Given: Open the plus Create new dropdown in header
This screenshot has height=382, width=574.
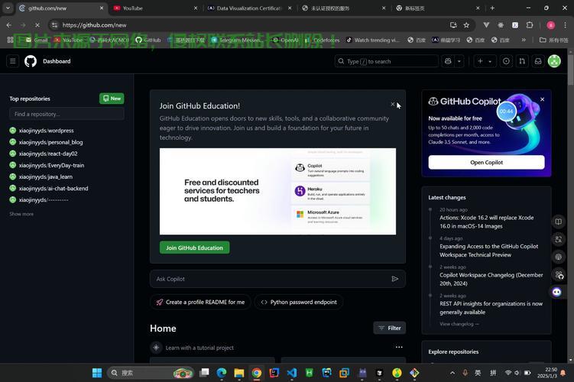Looking at the screenshot, I should pos(485,61).
